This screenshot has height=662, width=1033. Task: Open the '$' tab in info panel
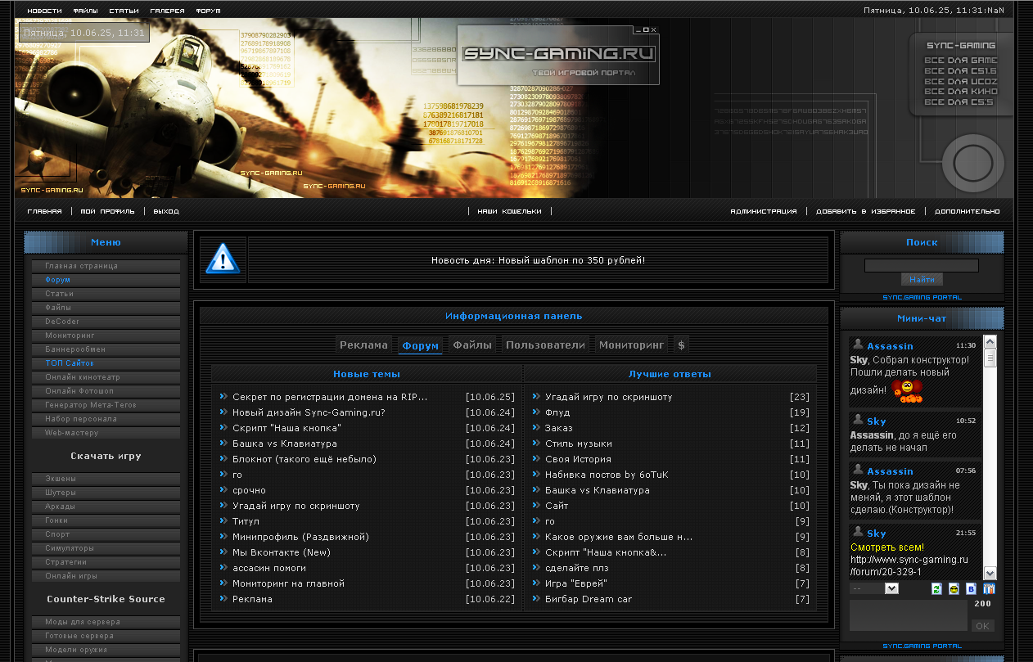point(682,345)
